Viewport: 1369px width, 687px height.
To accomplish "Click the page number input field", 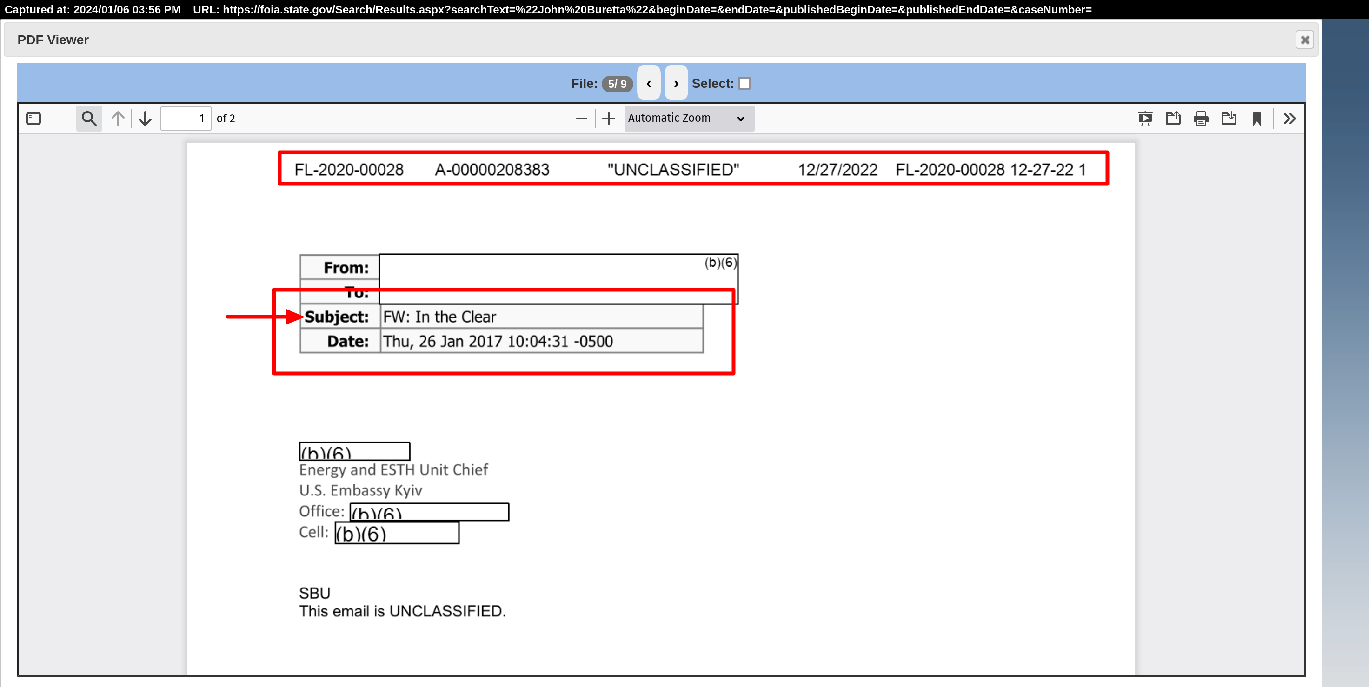I will click(186, 119).
